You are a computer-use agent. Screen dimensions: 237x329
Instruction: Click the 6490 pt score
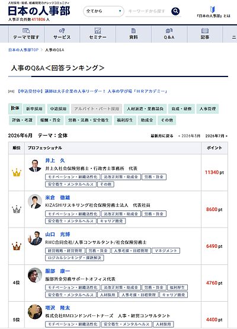(x=214, y=246)
